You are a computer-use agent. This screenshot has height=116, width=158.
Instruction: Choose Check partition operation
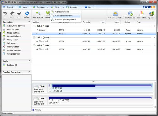tap(13, 47)
